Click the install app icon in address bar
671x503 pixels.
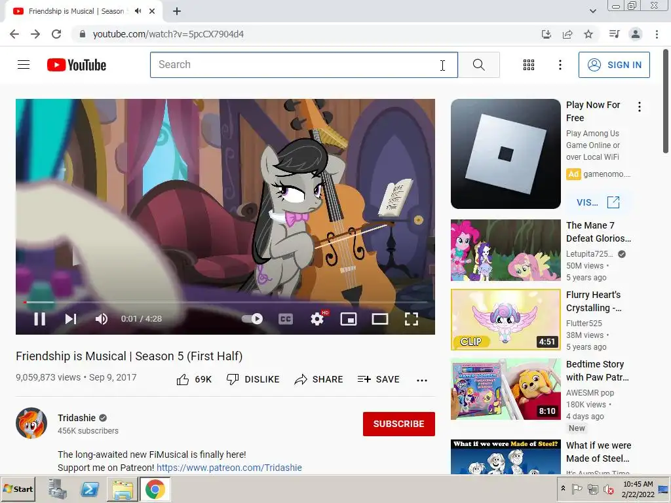click(546, 34)
